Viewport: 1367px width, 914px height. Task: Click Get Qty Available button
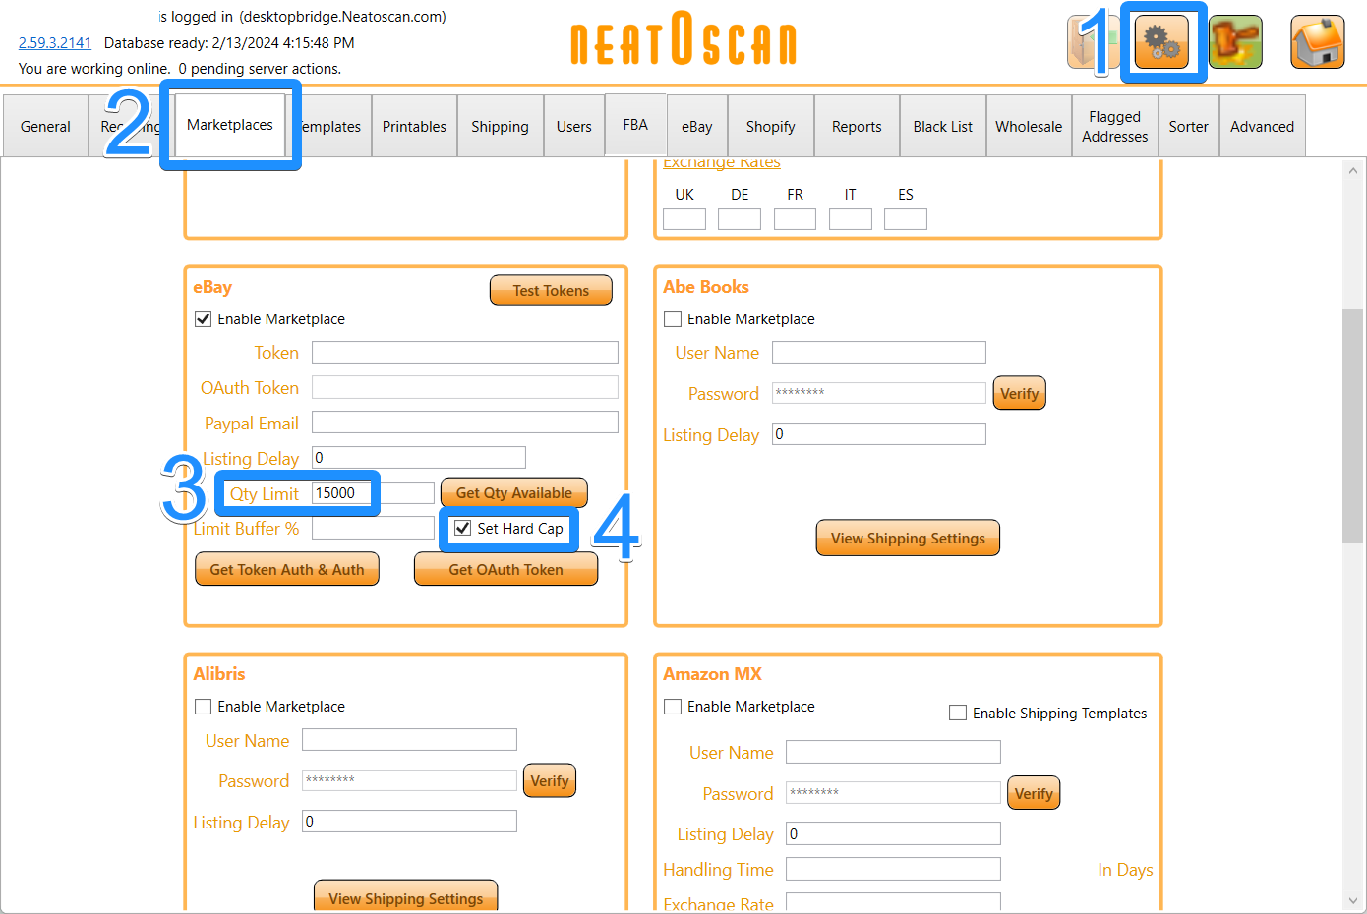tap(514, 492)
